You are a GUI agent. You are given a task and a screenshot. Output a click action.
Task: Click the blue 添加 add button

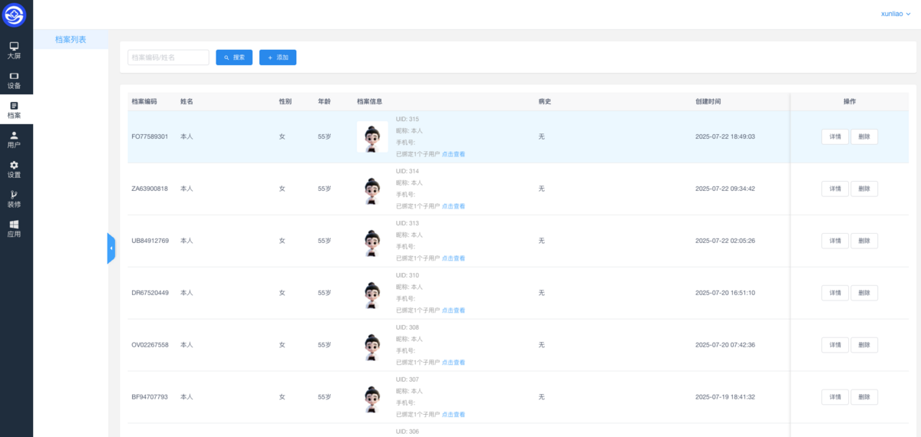click(x=278, y=58)
